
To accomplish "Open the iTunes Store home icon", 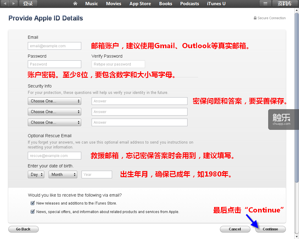I will (x=75, y=3).
